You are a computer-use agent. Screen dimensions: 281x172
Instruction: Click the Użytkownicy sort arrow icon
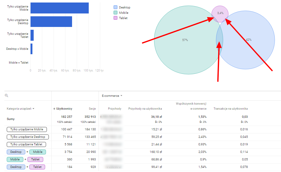54,109
